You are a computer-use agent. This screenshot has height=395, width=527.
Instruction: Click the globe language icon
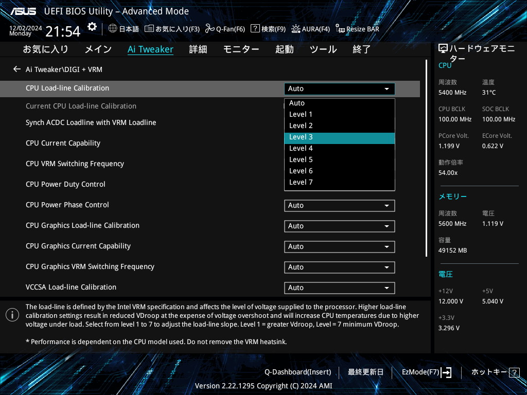click(113, 29)
